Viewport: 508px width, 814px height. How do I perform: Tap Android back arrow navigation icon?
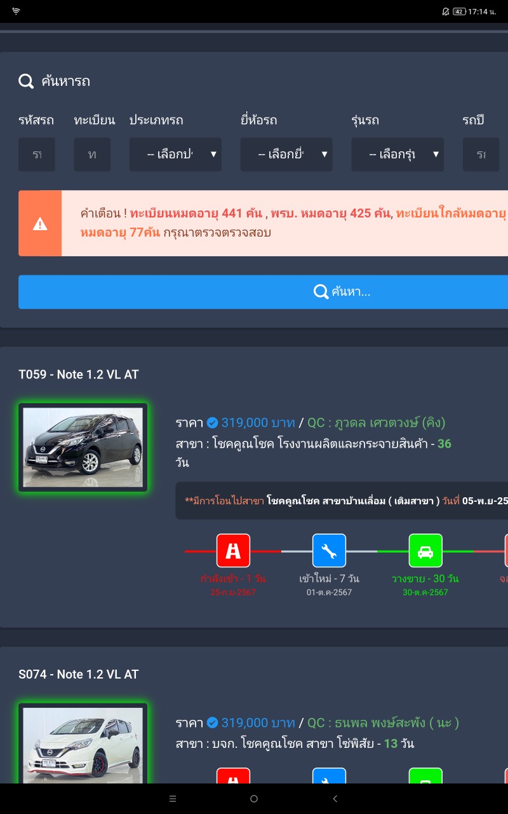(335, 799)
